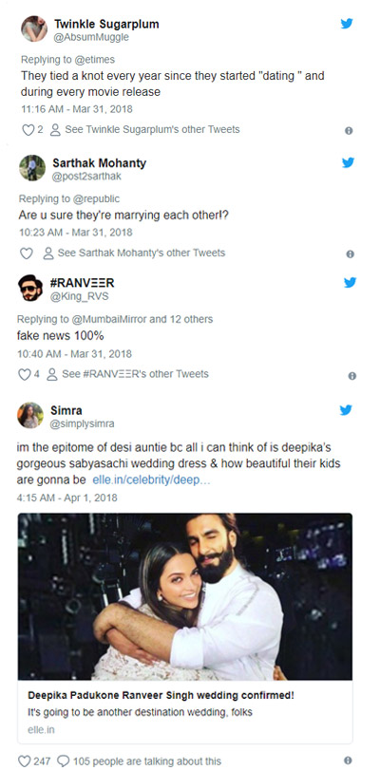Open the @King_RVS handle

[80, 296]
